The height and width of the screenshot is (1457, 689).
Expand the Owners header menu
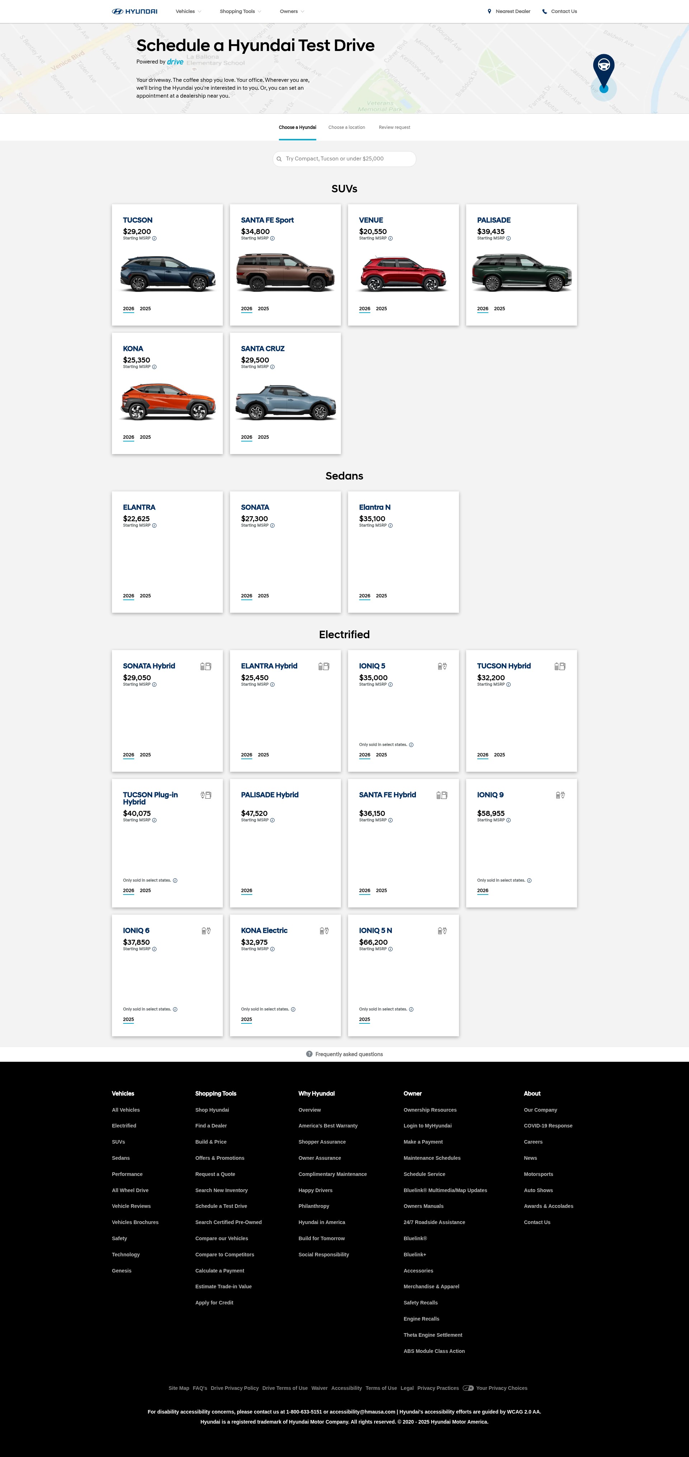click(x=292, y=11)
